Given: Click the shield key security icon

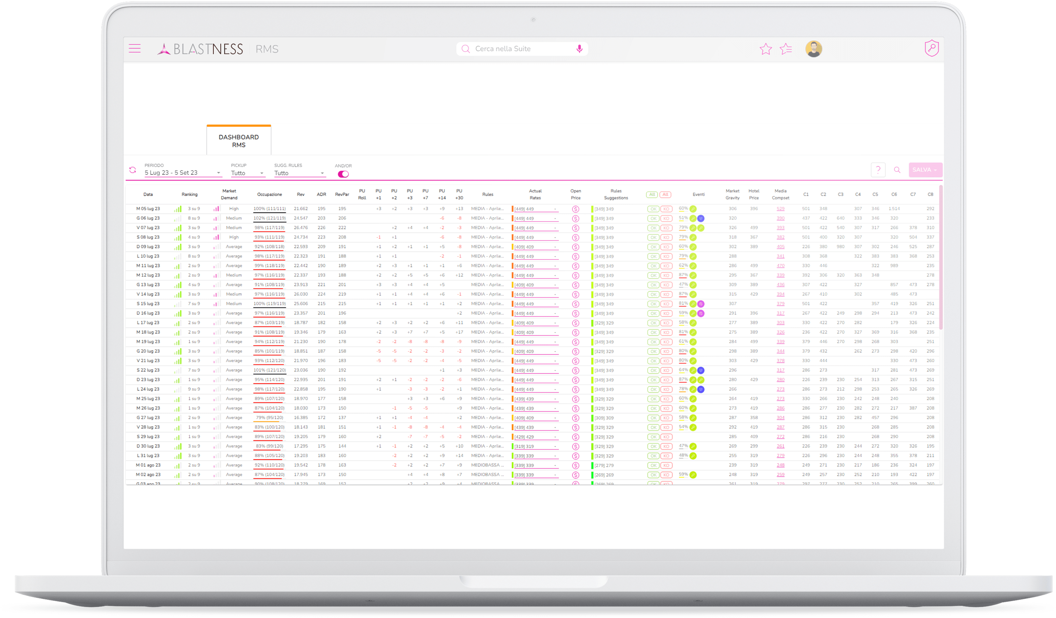Looking at the screenshot, I should pyautogui.click(x=931, y=48).
